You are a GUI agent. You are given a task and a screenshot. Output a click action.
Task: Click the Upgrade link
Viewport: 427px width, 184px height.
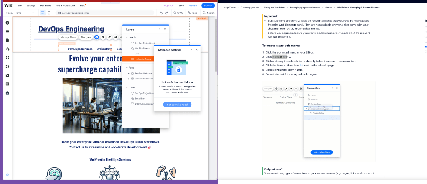(x=168, y=5)
